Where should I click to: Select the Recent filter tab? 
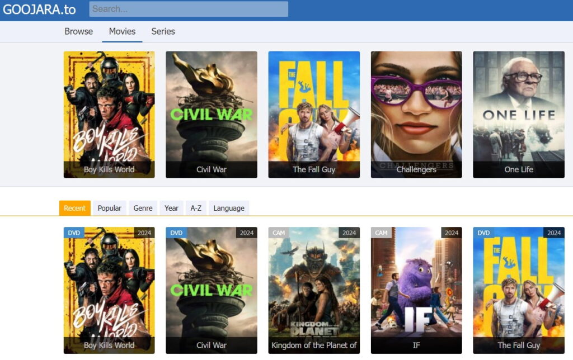tap(74, 208)
